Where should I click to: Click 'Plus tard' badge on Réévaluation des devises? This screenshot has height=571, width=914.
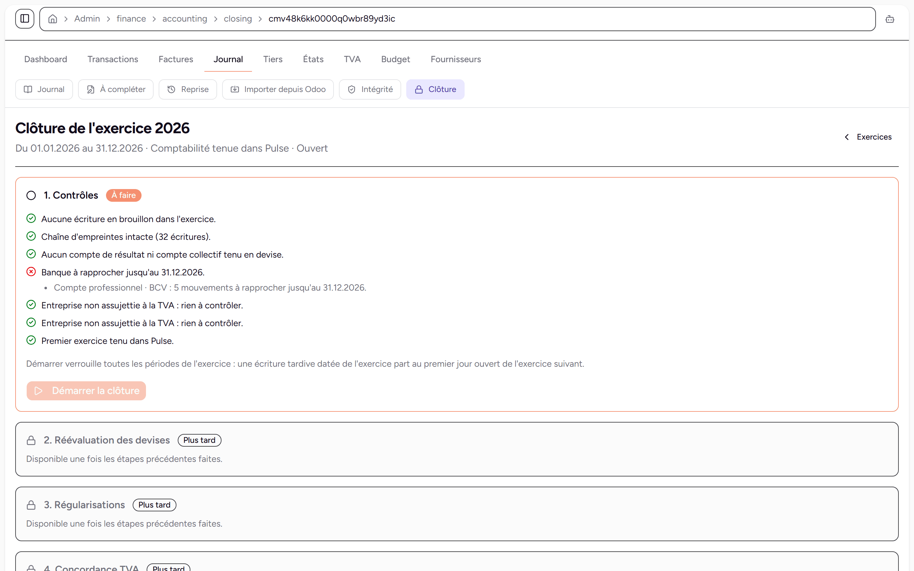[x=199, y=440]
